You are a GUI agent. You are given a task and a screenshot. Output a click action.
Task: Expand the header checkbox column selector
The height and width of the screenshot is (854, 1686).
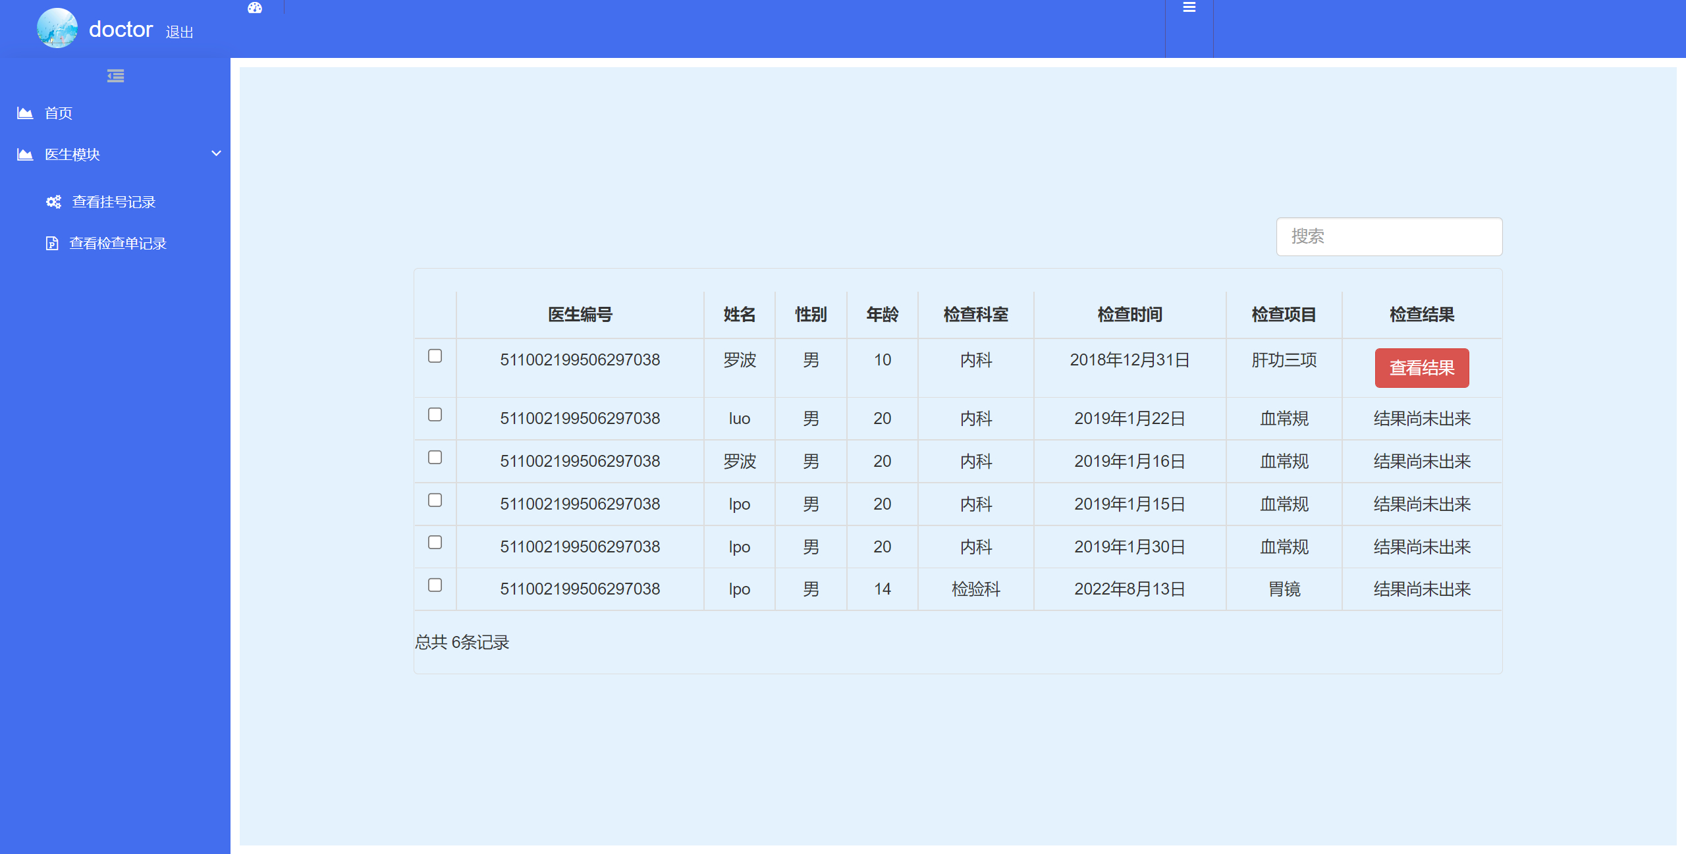[x=435, y=314]
